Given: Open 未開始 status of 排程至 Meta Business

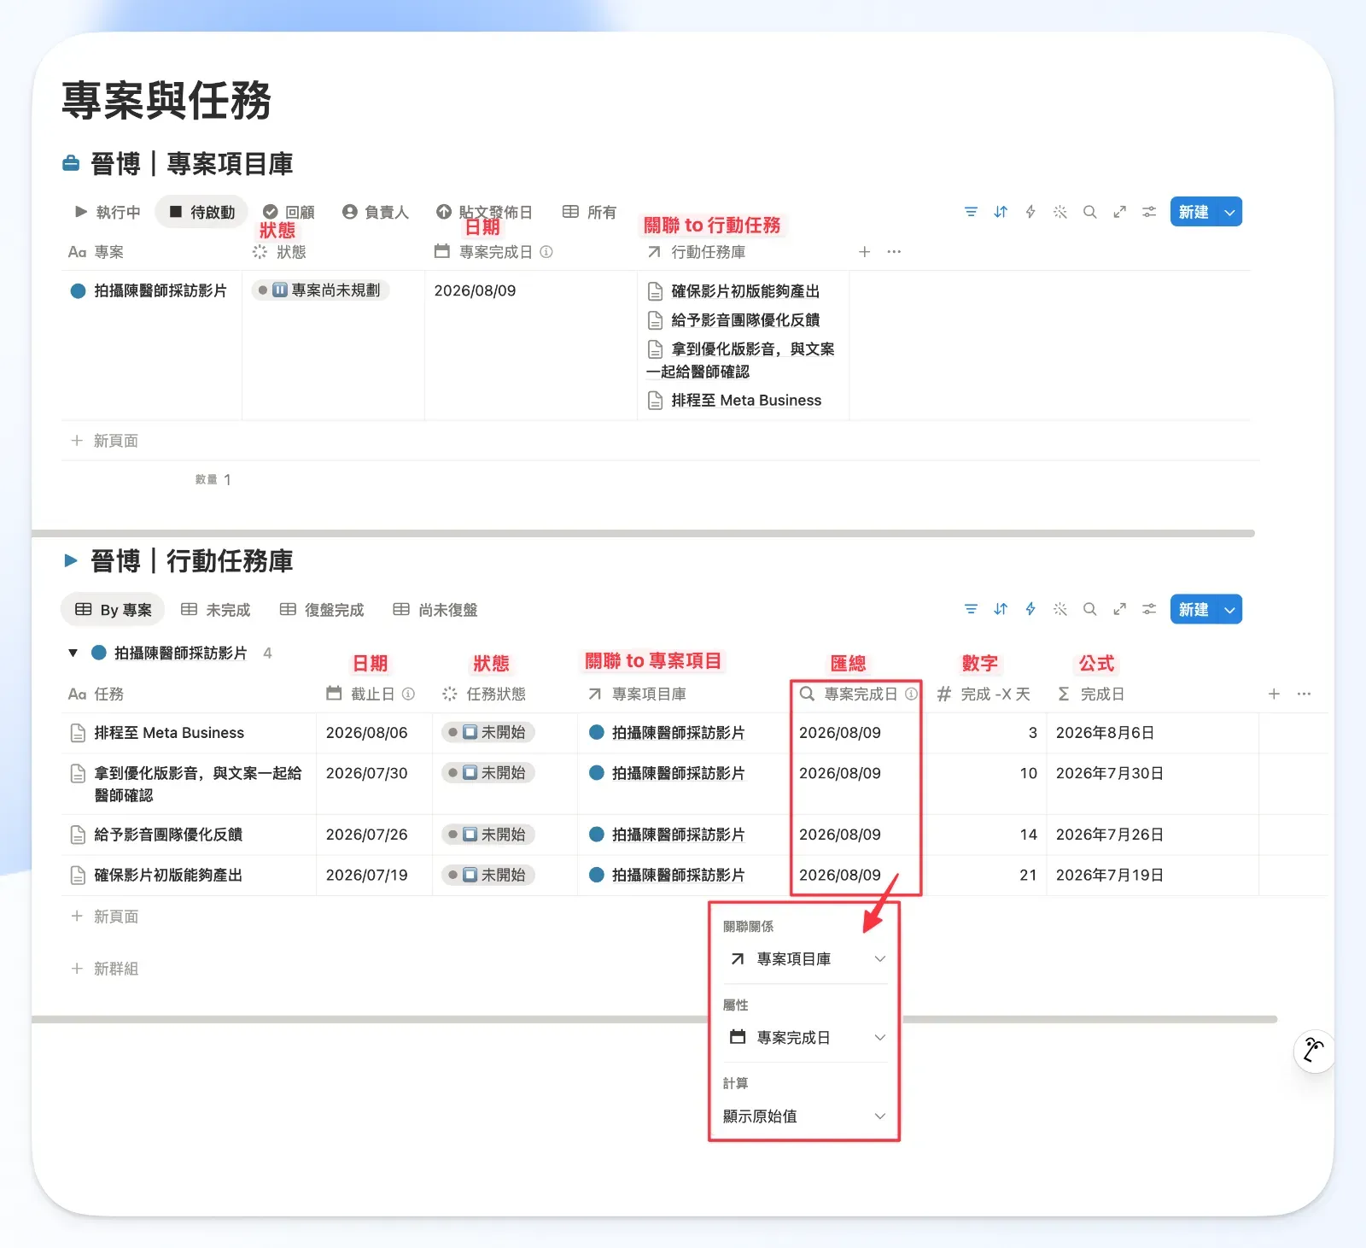Looking at the screenshot, I should point(488,732).
